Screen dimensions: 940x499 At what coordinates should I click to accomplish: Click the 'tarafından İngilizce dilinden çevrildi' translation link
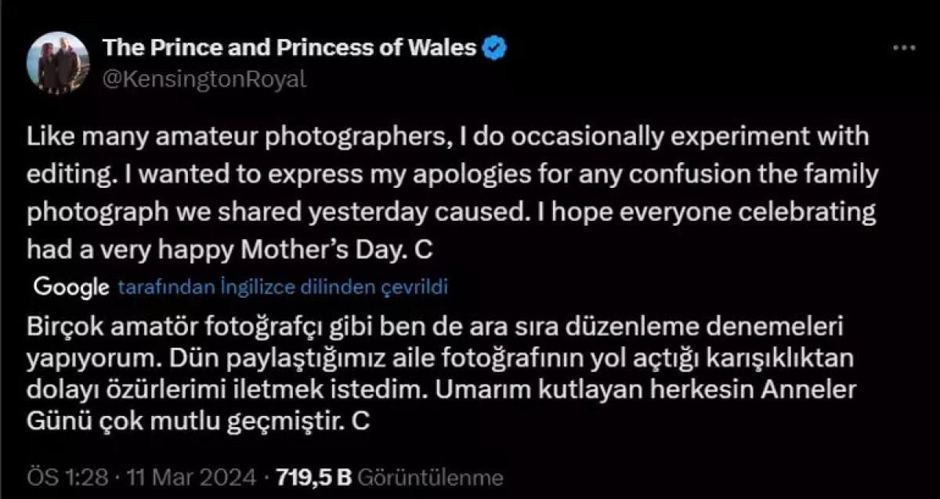click(282, 287)
